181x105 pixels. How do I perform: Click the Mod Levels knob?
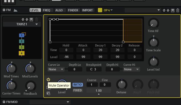(x=30, y=68)
